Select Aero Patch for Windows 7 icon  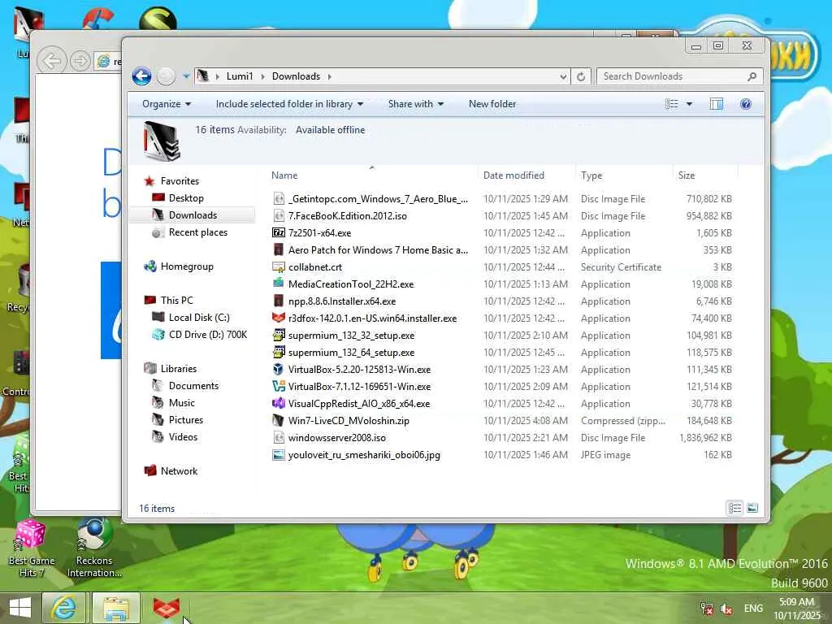tap(279, 250)
